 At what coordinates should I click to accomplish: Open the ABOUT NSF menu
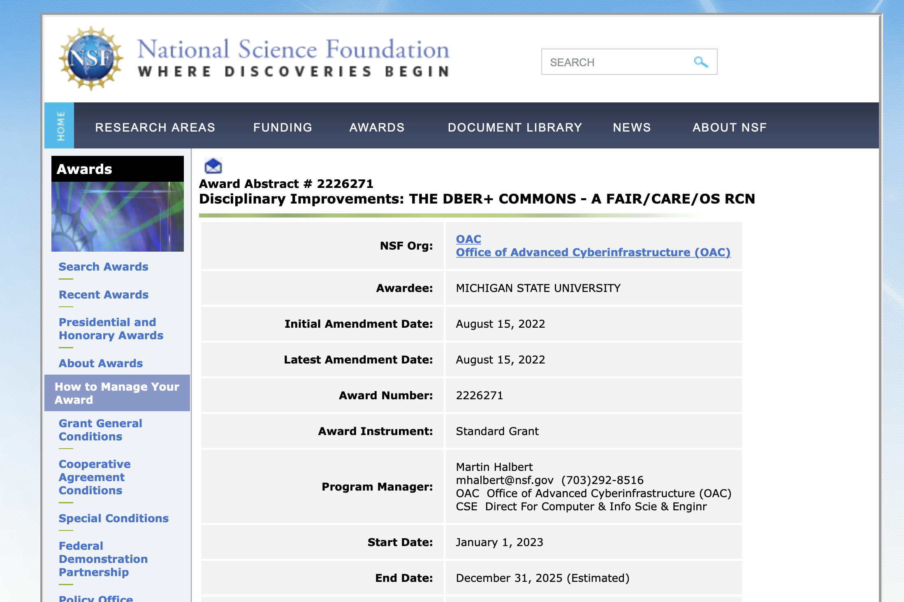pyautogui.click(x=730, y=127)
